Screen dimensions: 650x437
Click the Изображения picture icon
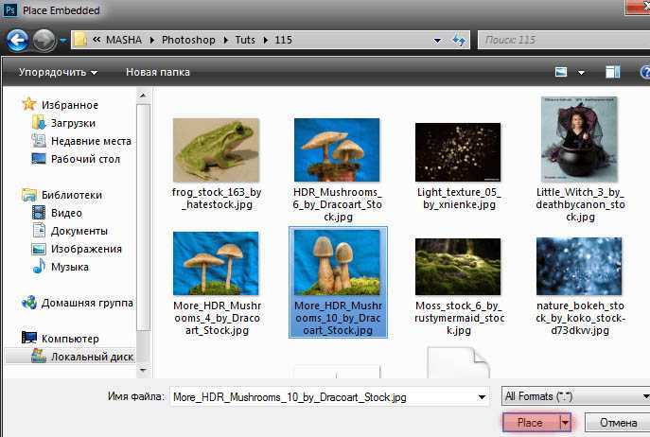pos(39,249)
